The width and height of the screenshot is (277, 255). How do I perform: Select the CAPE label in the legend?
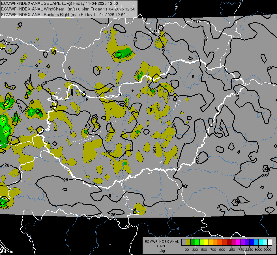[162, 246]
